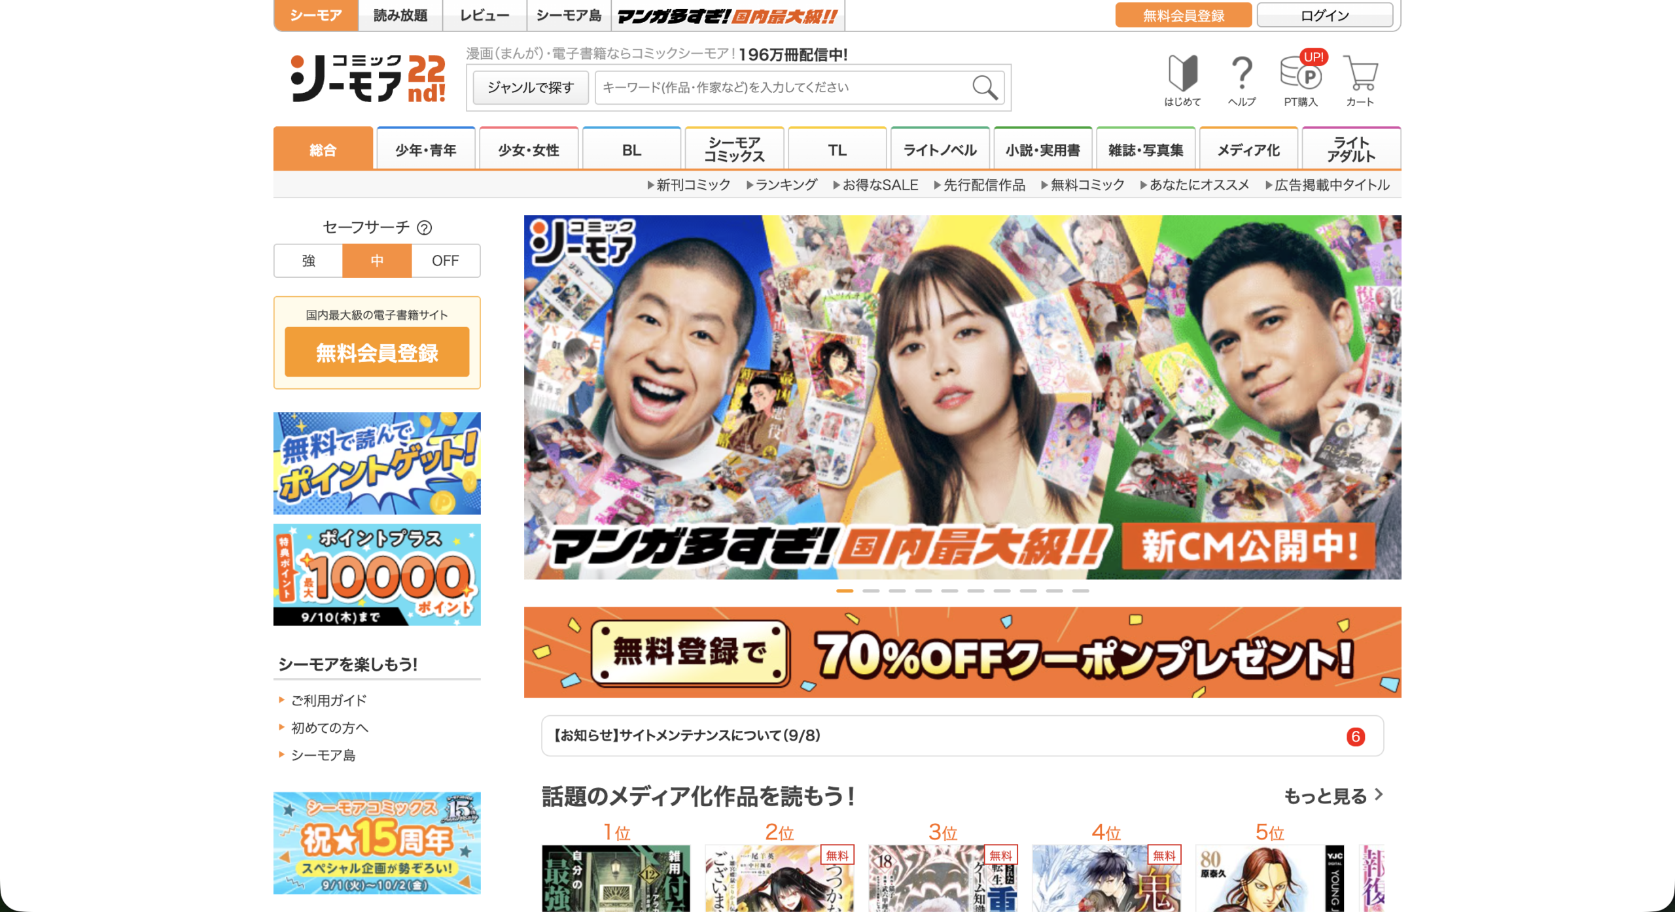Click the red 6 notification badge
The image size is (1675, 912).
click(x=1356, y=737)
